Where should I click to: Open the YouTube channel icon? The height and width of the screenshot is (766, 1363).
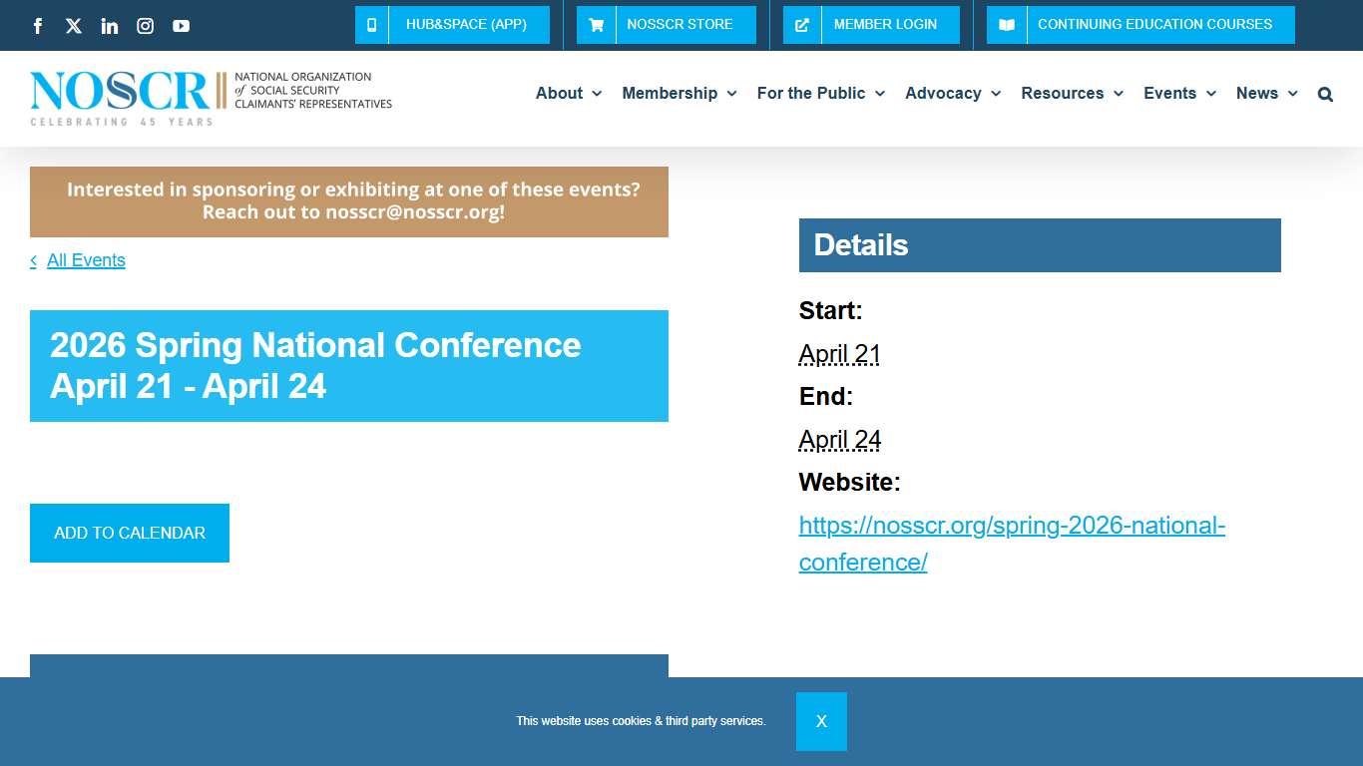(x=181, y=25)
